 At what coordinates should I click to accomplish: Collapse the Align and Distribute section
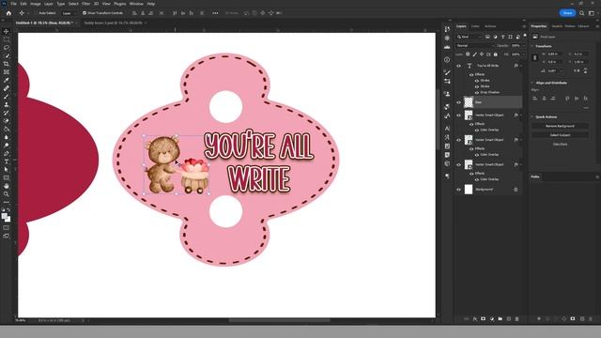(x=532, y=83)
